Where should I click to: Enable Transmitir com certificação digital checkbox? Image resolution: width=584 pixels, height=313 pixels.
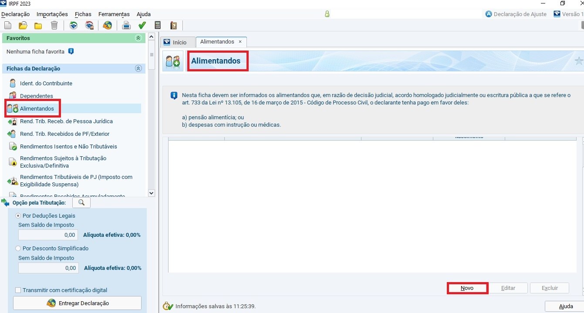pos(18,290)
